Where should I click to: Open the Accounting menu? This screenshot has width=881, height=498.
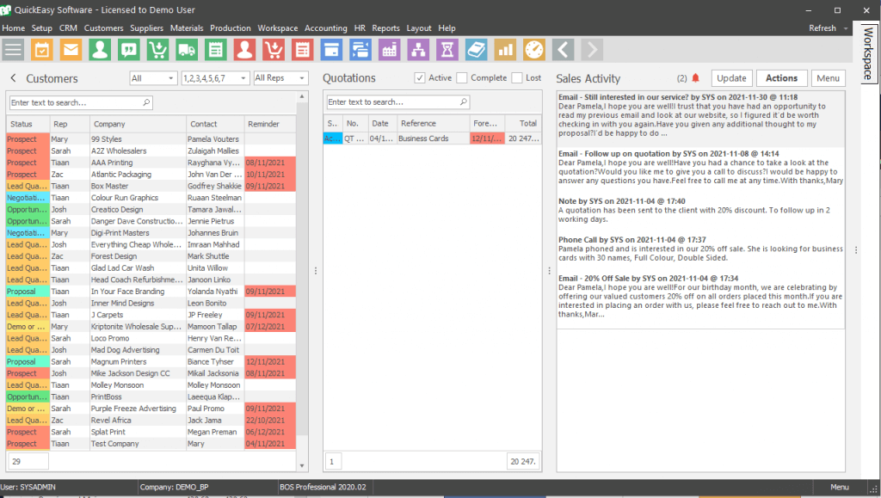click(x=326, y=28)
